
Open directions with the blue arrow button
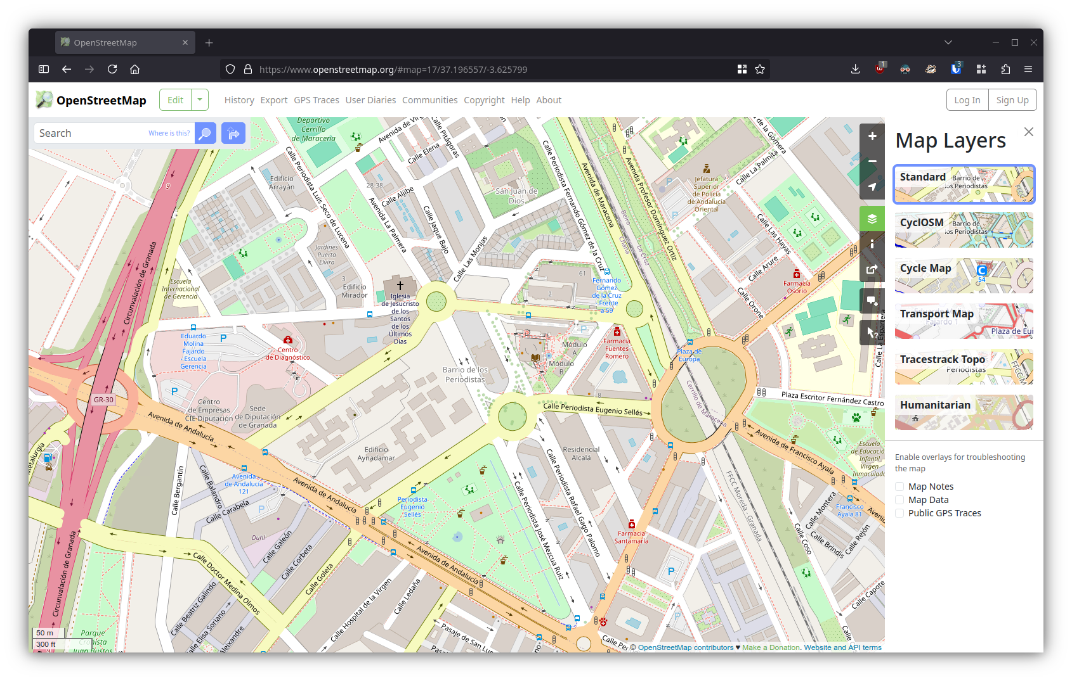(233, 133)
